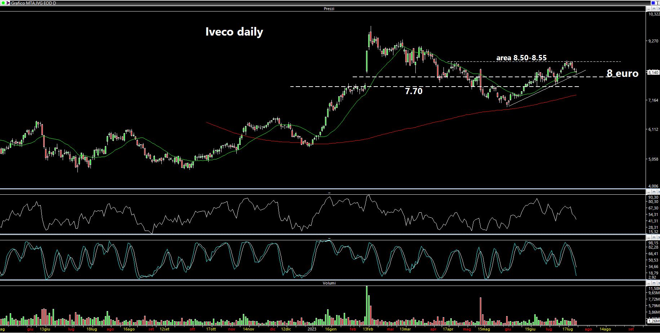The image size is (660, 333).
Task: Click the blue square icon at top right
Action: pyautogui.click(x=653, y=3)
